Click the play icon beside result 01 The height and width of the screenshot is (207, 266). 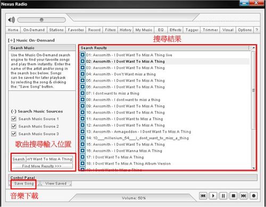tap(82, 55)
